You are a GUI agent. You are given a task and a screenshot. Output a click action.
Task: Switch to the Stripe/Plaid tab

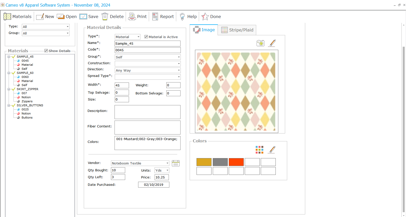point(237,30)
